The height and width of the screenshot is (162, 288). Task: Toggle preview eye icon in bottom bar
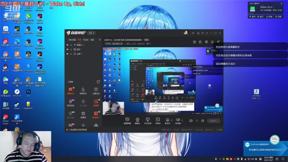[197, 121]
